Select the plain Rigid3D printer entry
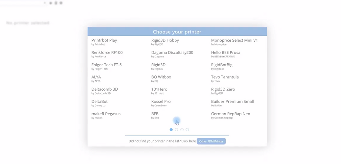 [x=158, y=66]
